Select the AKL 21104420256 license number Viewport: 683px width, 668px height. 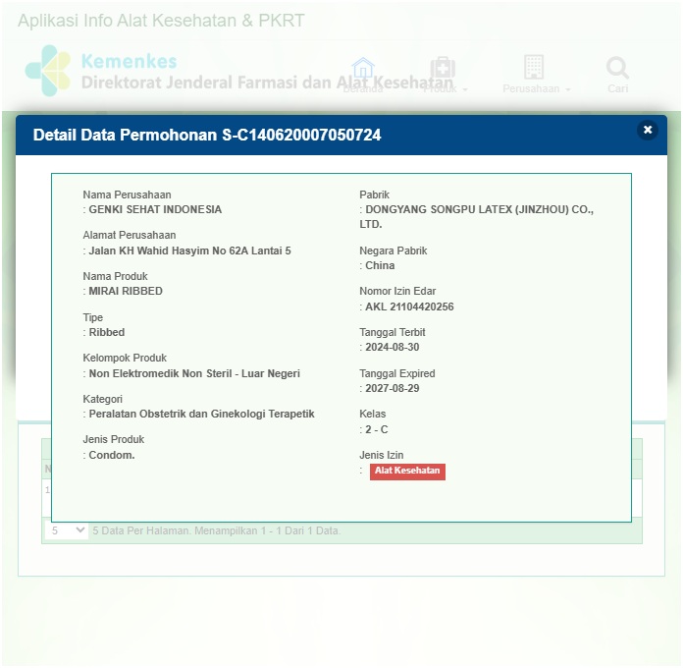pos(409,306)
